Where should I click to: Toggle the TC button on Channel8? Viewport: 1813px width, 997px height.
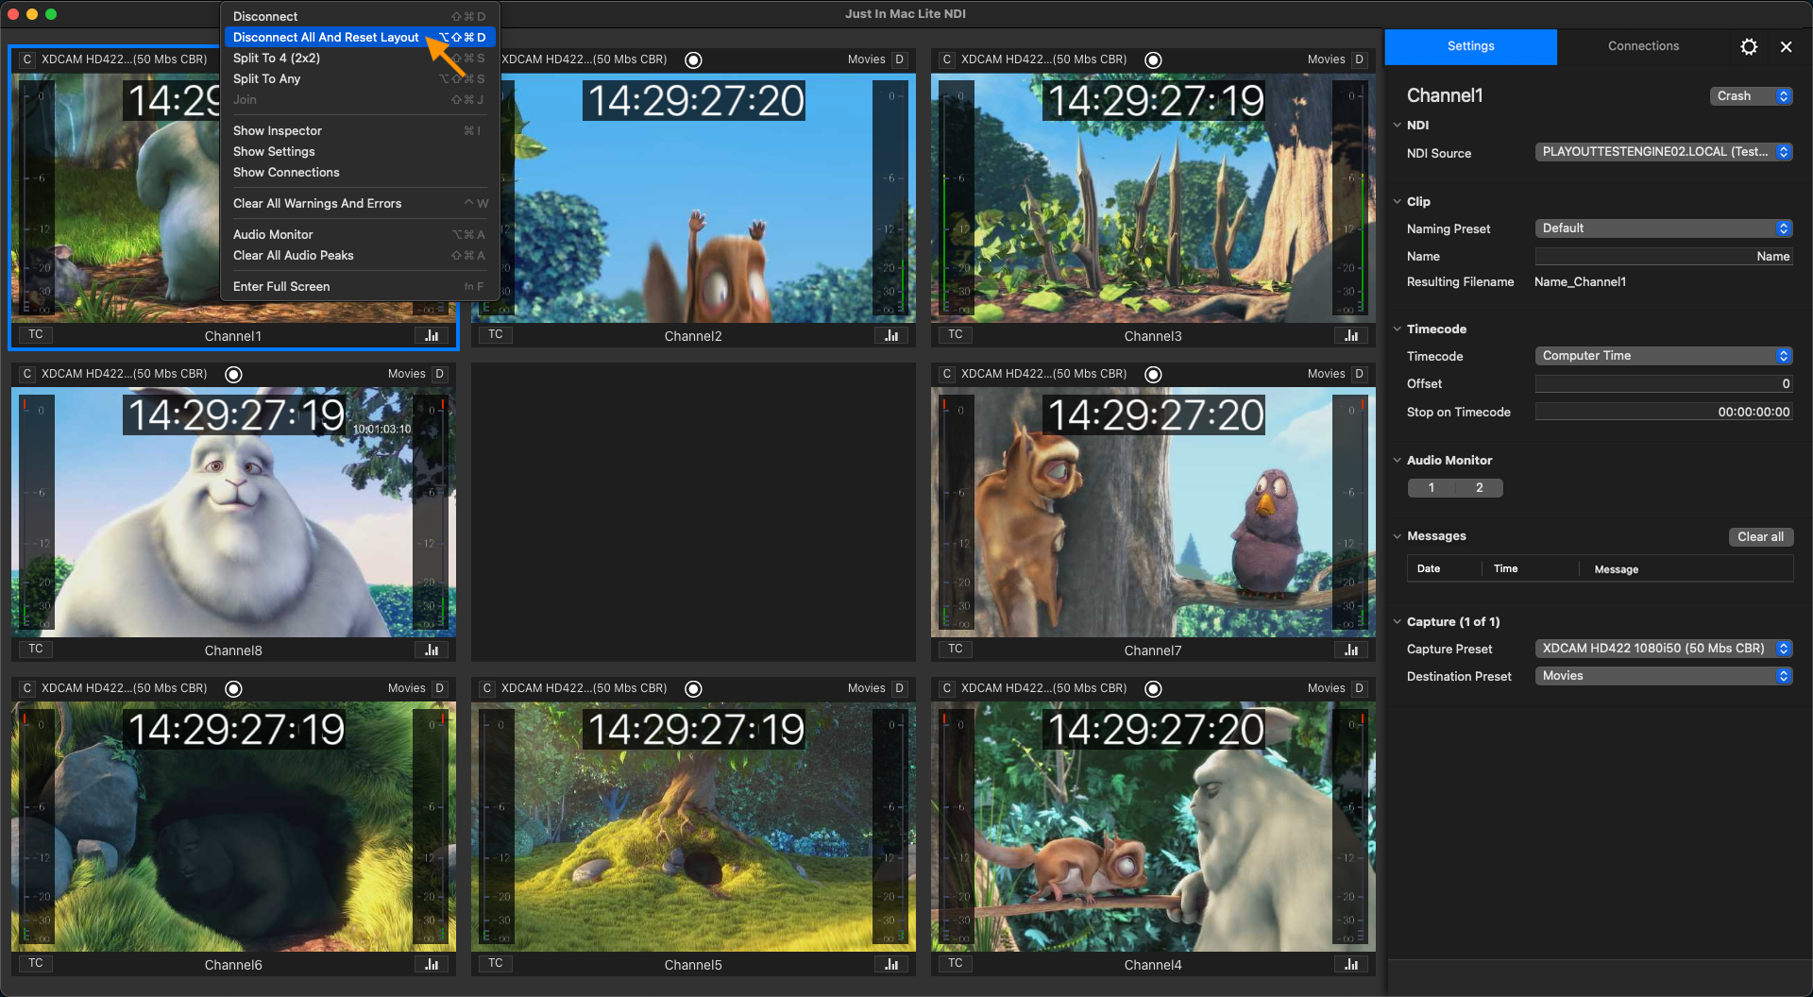36,649
